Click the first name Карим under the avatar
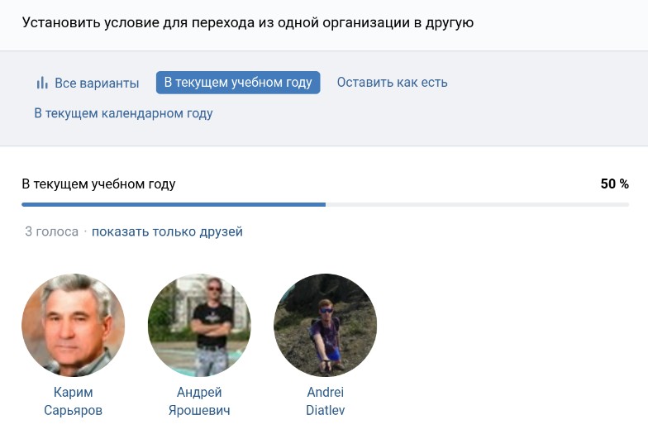Screen dimensions: 648x434 pos(73,392)
